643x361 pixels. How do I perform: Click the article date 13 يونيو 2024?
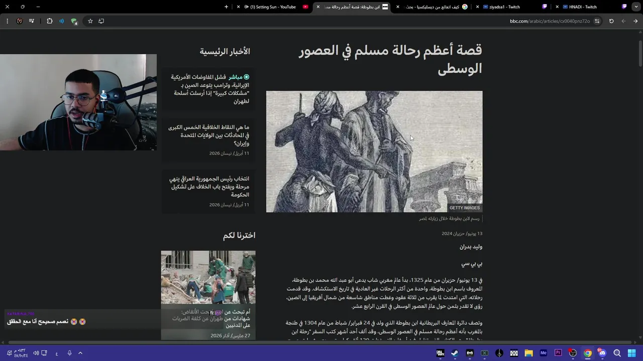click(462, 234)
